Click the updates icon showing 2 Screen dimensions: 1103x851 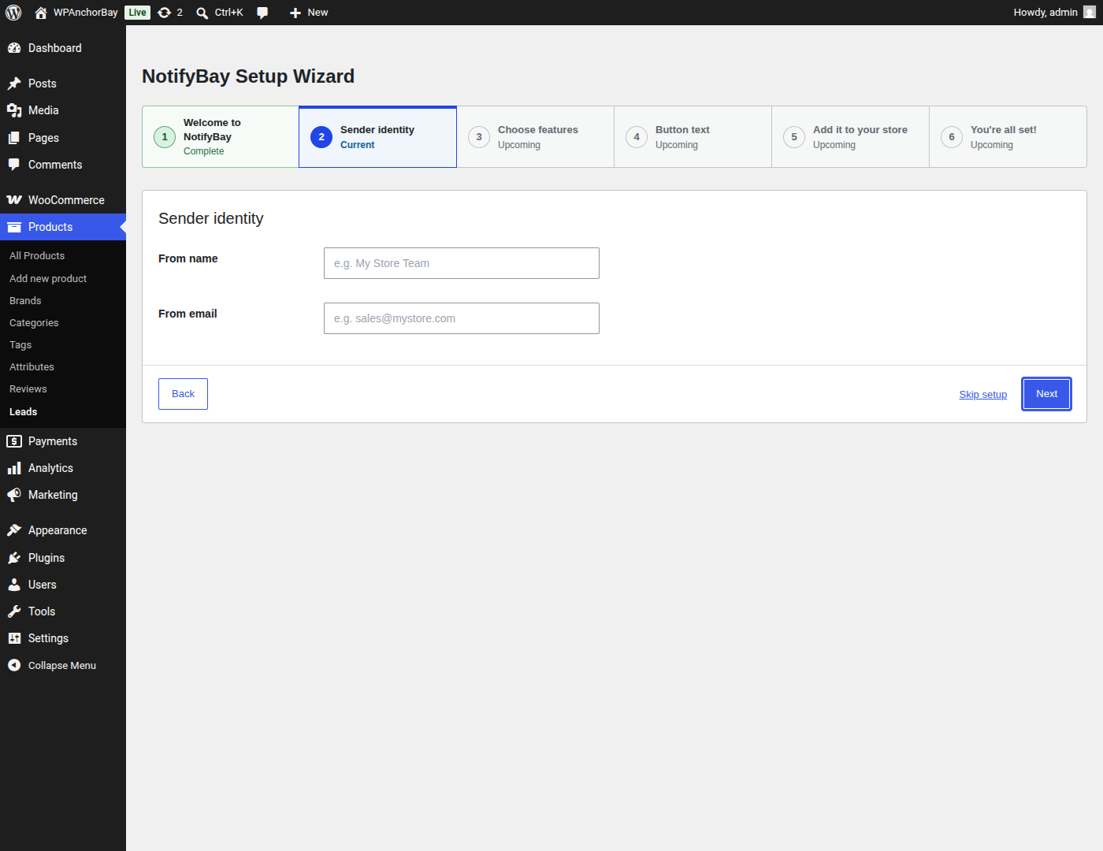165,13
